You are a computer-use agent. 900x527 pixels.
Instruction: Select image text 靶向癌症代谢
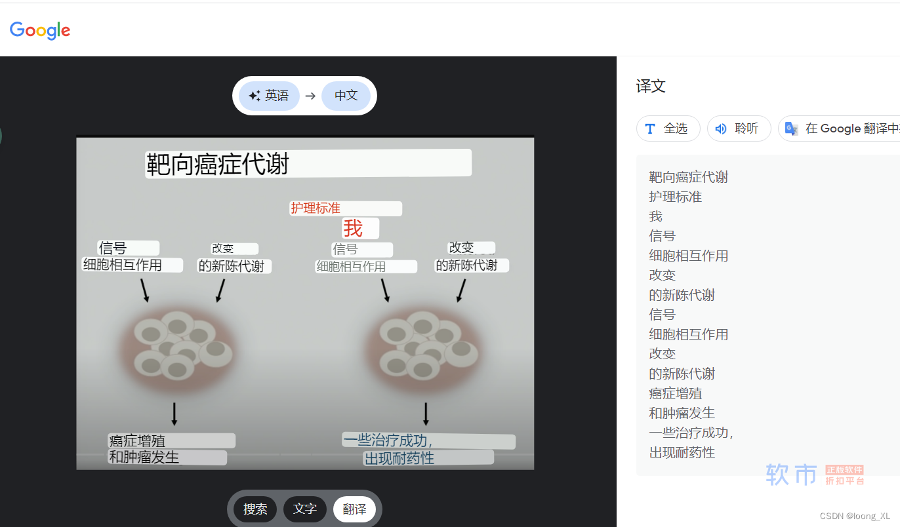point(218,164)
